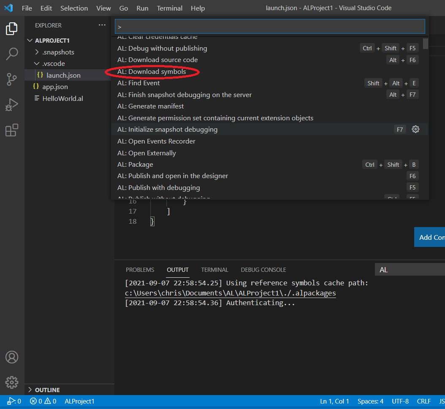445x409 pixels.
Task: Run AL: Download symbols command
Action: click(270, 71)
